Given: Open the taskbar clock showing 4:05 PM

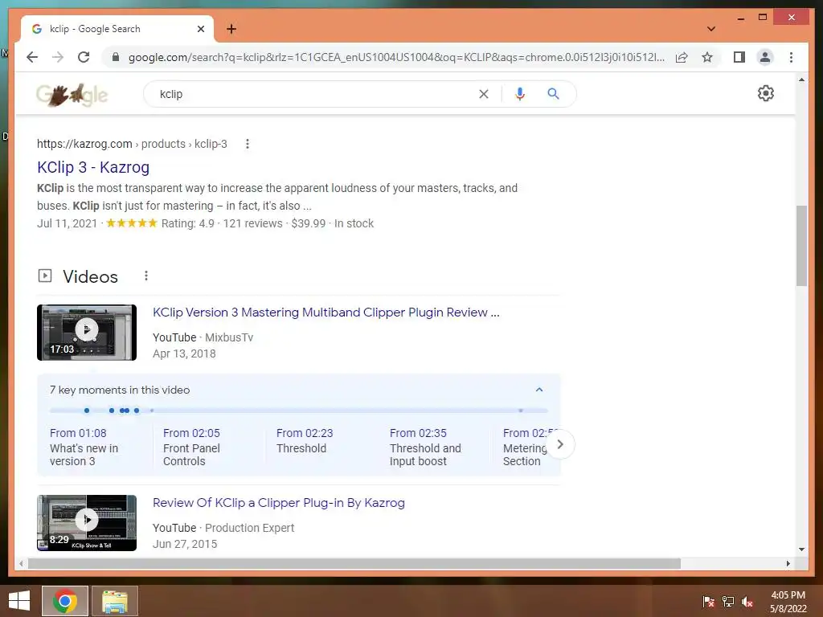Looking at the screenshot, I should point(788,602).
